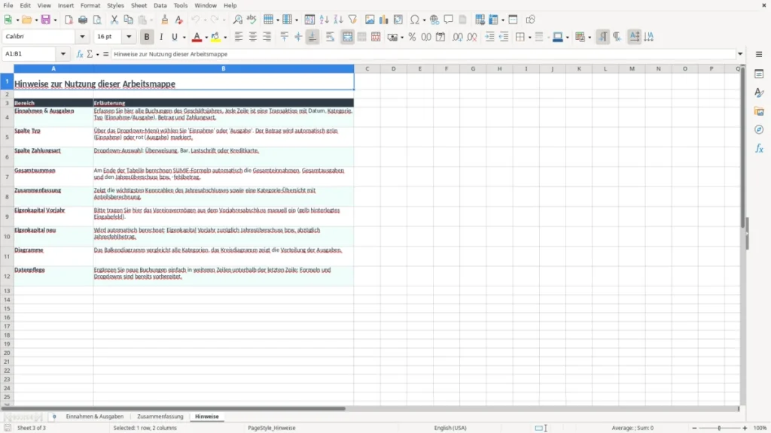Click the Clear Direct Formatting icon
The height and width of the screenshot is (433, 771).
coord(179,20)
